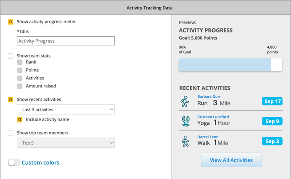
Task: Open the Last 3 activities dropdown
Action: click(66, 110)
